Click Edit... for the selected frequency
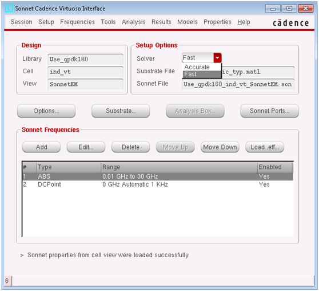 tap(86, 147)
